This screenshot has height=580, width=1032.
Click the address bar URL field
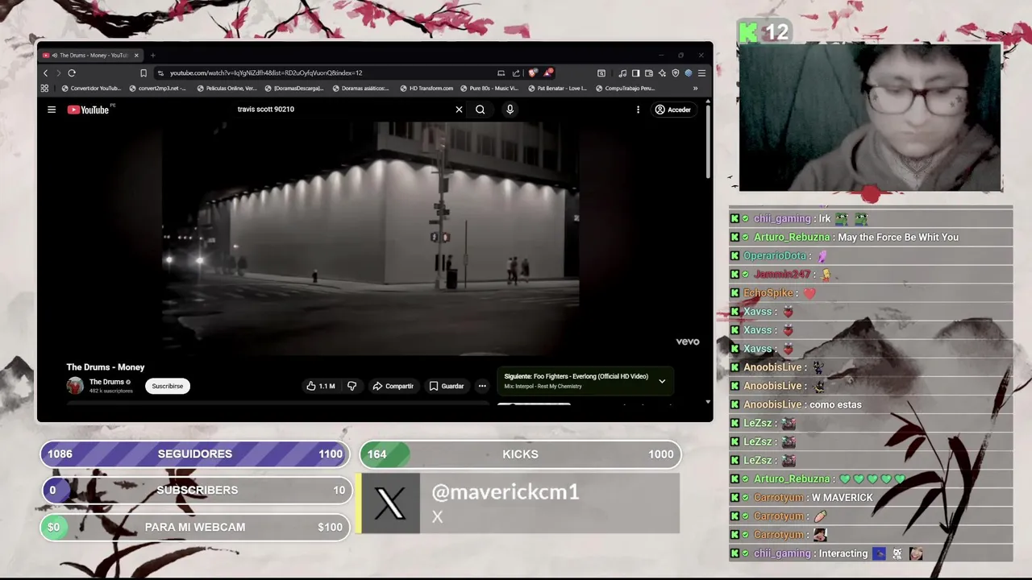[322, 72]
